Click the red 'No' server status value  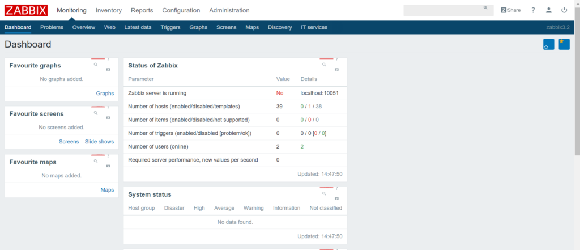click(280, 94)
